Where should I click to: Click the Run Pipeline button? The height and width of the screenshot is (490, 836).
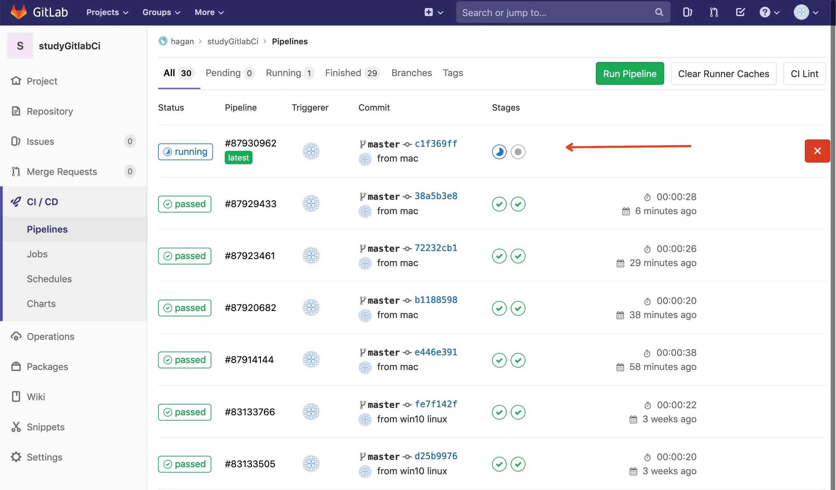pos(630,73)
